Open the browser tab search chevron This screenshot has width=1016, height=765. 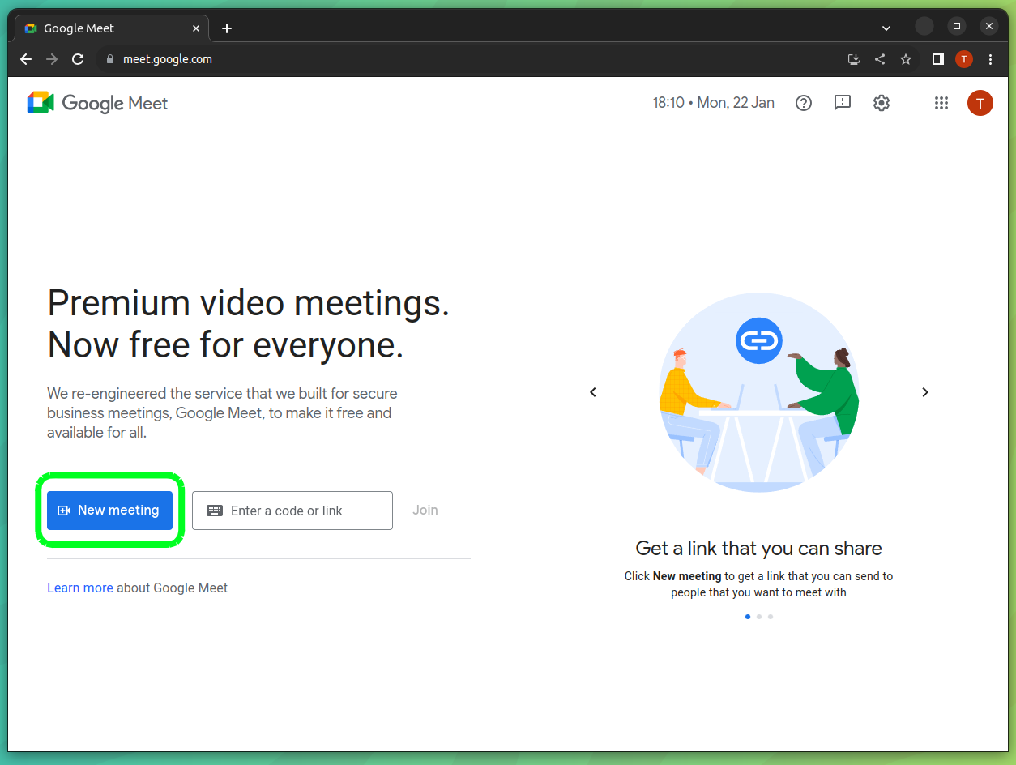click(886, 27)
